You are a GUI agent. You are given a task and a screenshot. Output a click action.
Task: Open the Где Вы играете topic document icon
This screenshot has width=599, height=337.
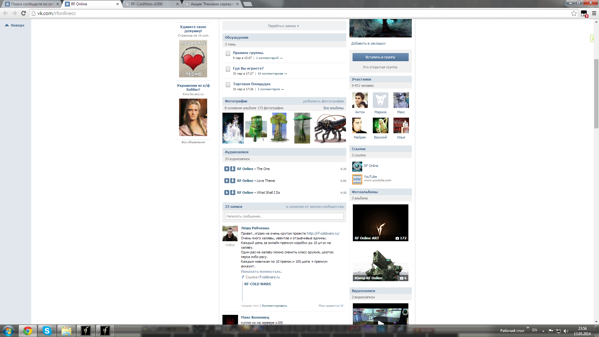(228, 69)
